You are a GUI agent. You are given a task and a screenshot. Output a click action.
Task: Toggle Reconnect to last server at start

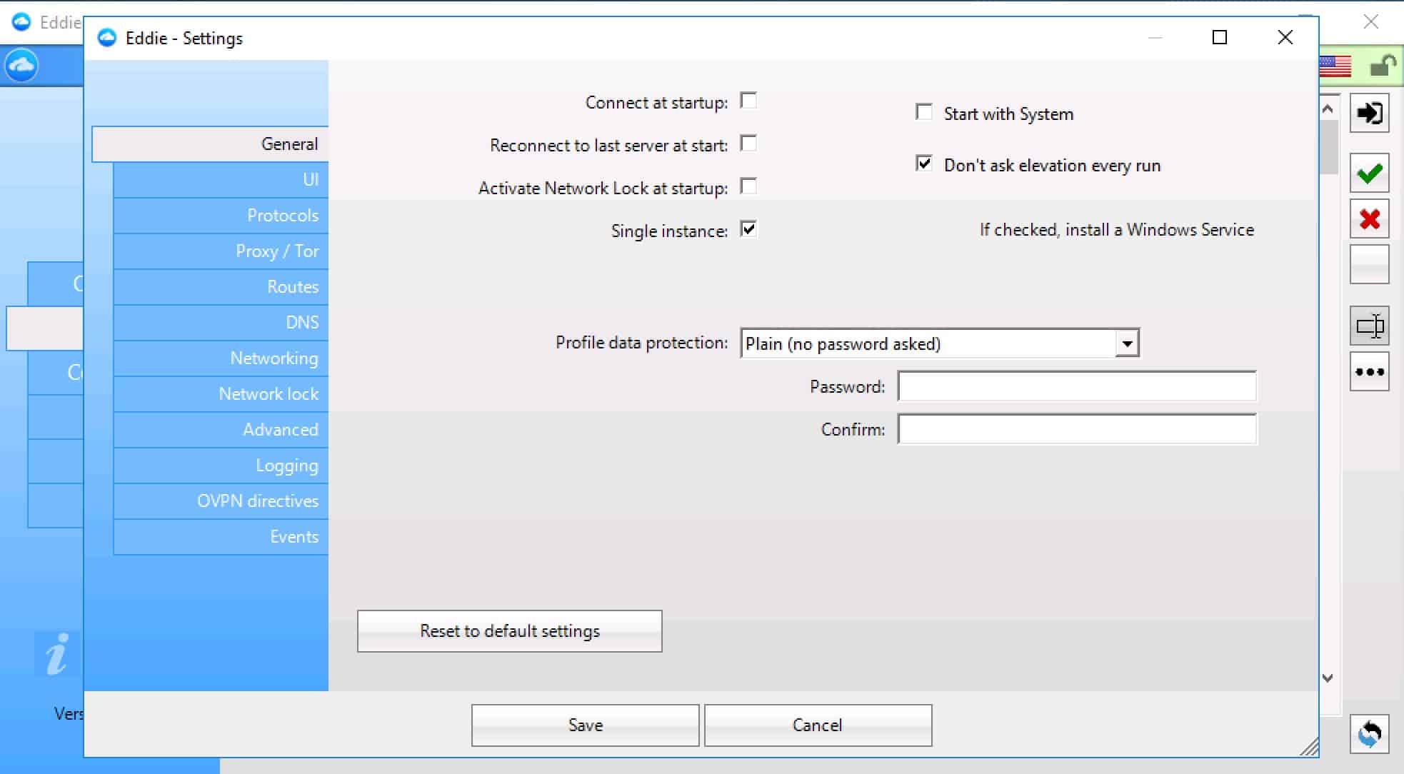(x=748, y=144)
